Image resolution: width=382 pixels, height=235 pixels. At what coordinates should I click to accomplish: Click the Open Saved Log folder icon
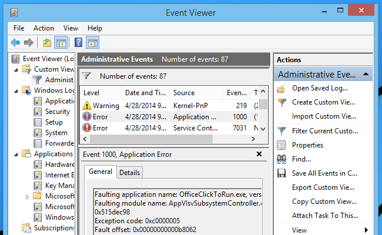(281, 89)
